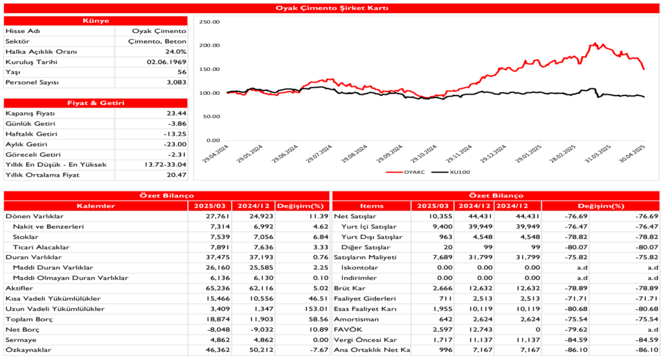This screenshot has height=359, width=665.
Task: Click the '29.07.2024' date axis label
Action: pos(320,155)
